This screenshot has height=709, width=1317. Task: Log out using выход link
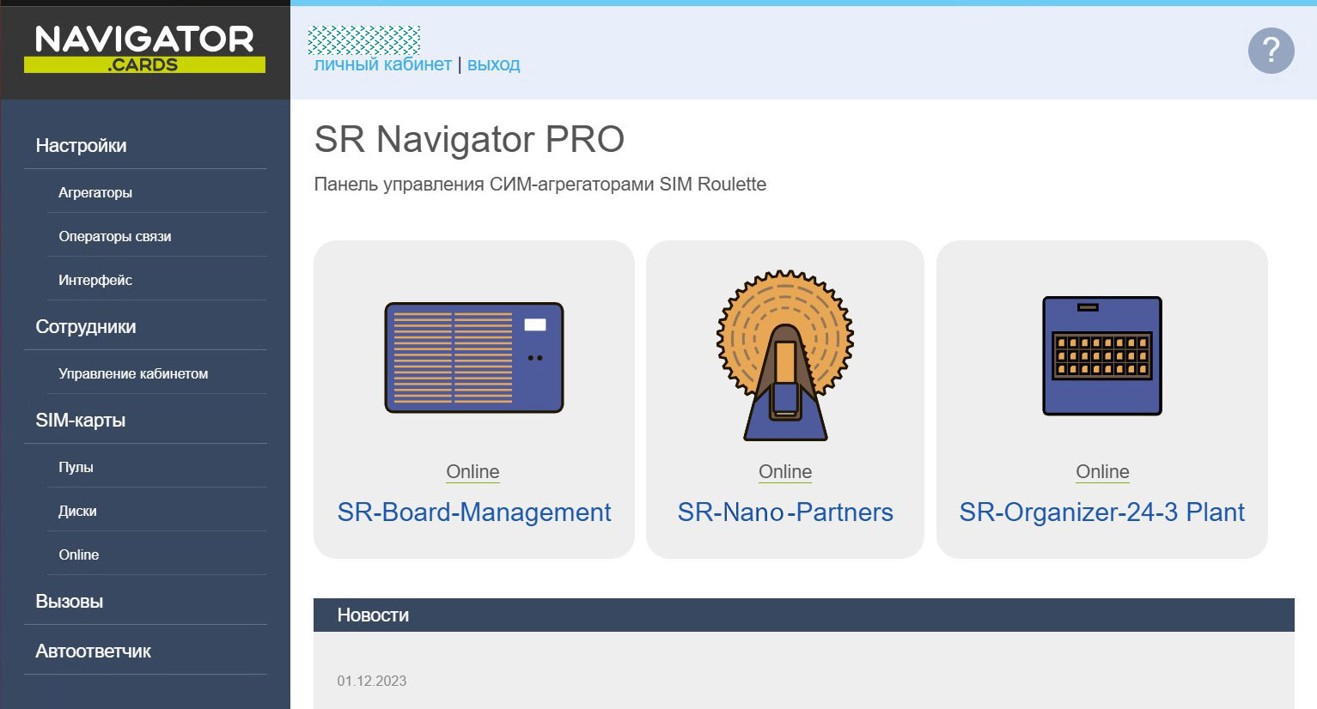click(x=493, y=64)
